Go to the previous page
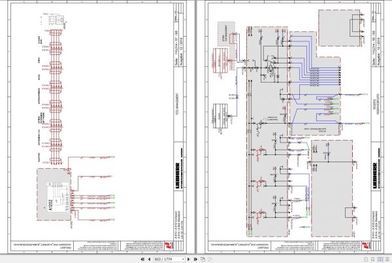Image resolution: width=392 pixels, height=263 pixels. point(149,259)
